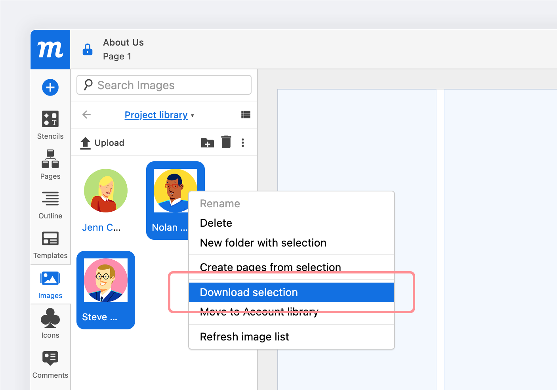Viewport: 557px width, 390px height.
Task: Click the blue lock icon
Action: [88, 50]
